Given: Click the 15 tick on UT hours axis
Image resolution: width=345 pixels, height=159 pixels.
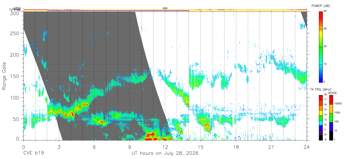Looking at the screenshot, I should 201,147.
